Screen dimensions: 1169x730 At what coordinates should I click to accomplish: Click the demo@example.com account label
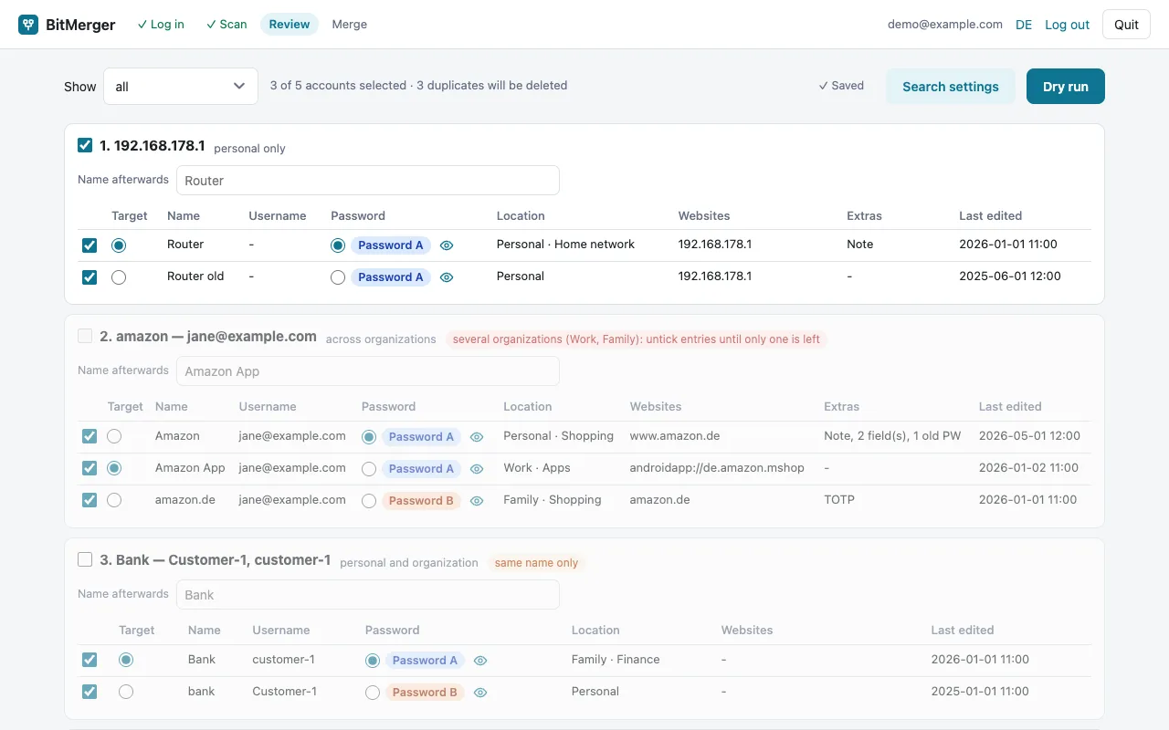point(945,25)
